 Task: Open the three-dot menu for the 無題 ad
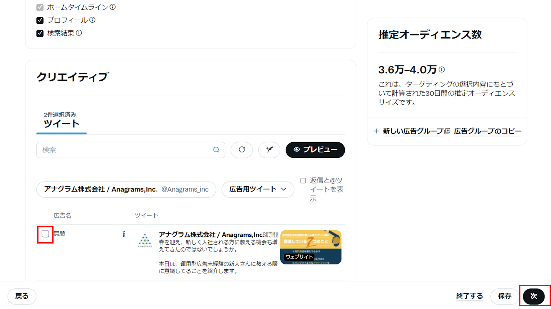coord(124,234)
